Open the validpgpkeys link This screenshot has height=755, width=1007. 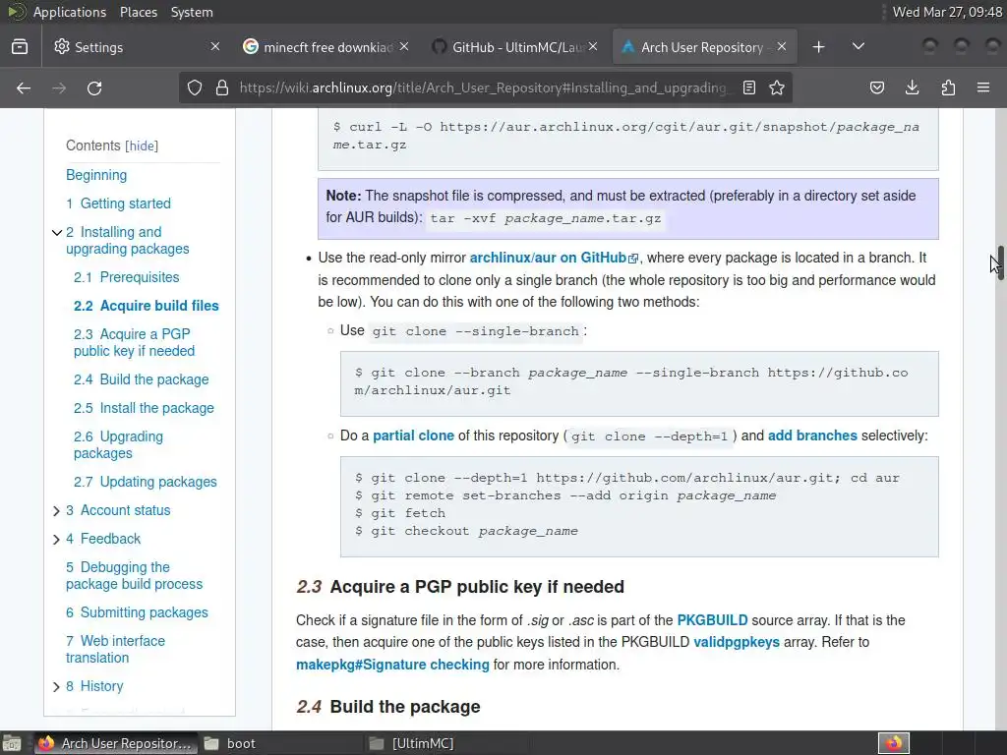(737, 642)
